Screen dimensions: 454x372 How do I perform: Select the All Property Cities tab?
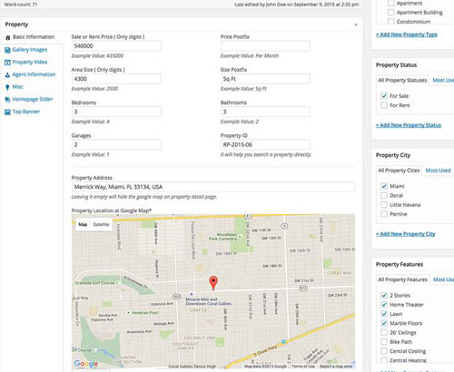coord(399,171)
